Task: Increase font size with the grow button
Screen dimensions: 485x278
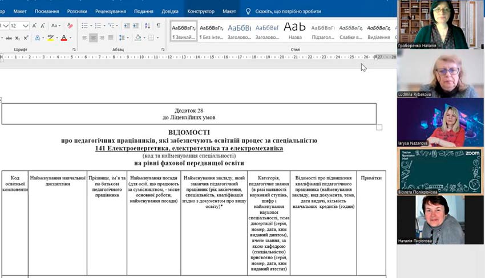Action: (x=34, y=26)
